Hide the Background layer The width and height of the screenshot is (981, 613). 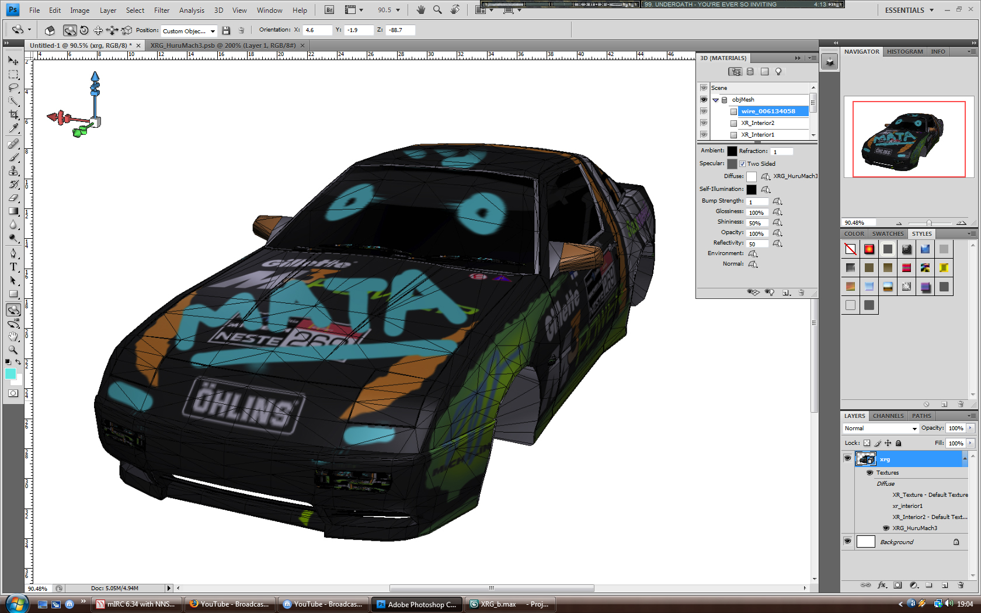pos(847,542)
